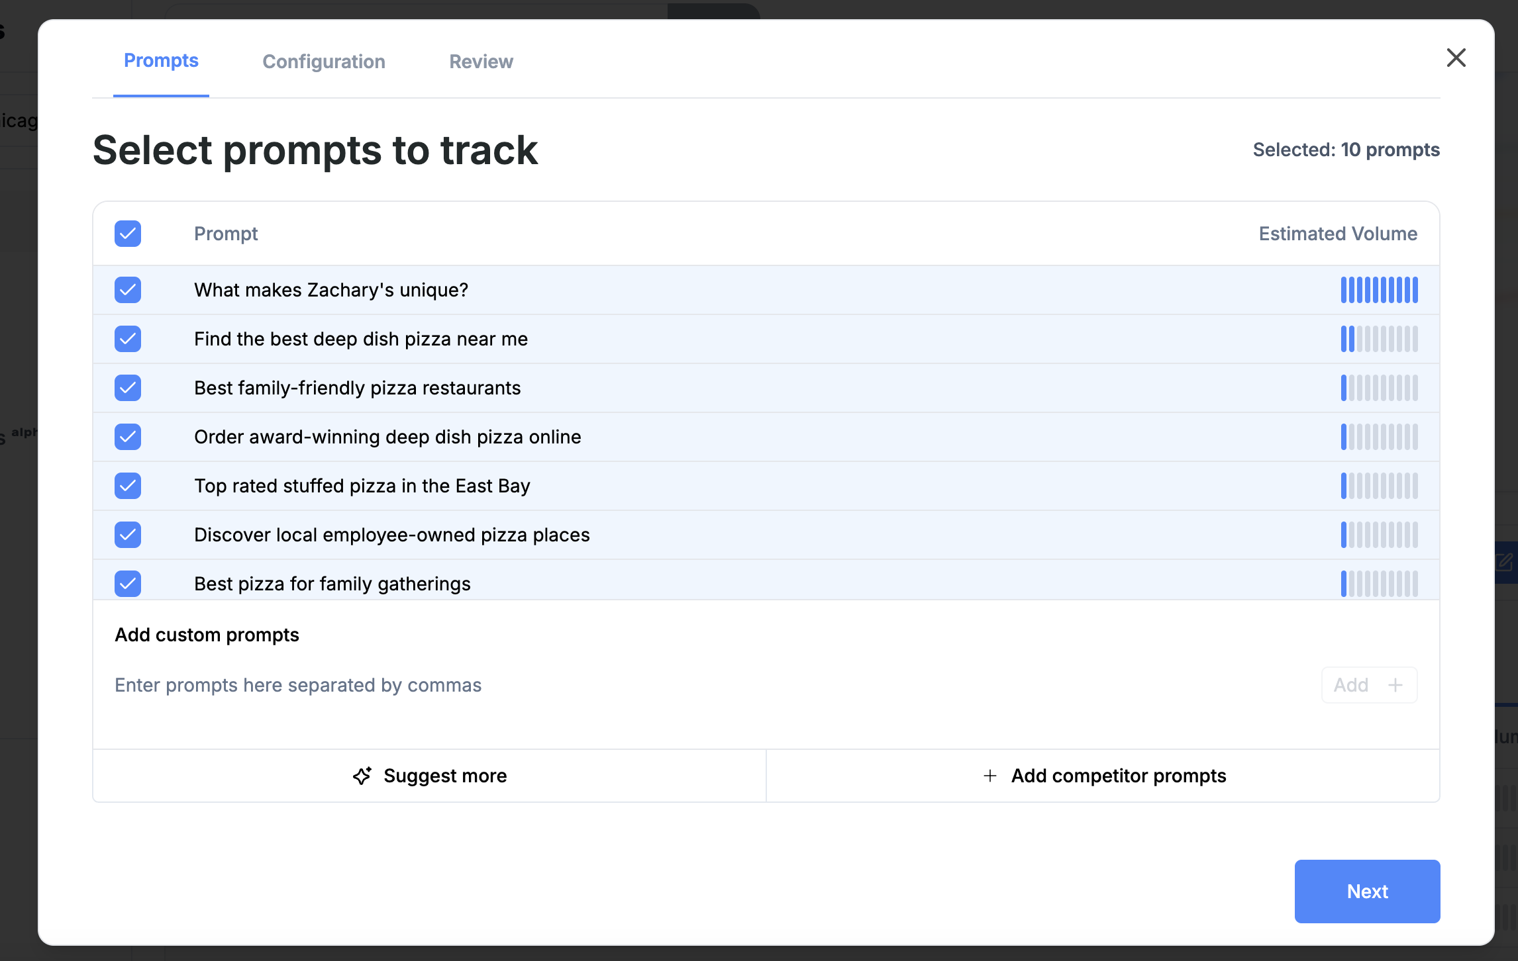
Task: Deselect "Discover local employee-owned pizza places" checkbox
Action: (128, 535)
